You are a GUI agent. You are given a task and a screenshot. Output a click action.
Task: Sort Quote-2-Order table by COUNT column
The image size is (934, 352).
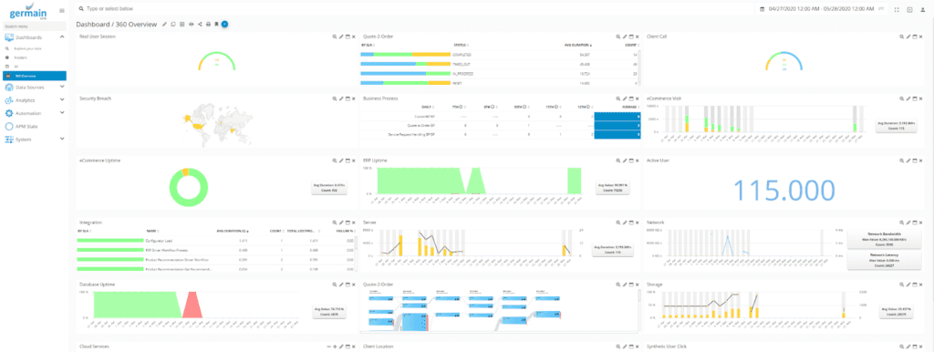pyautogui.click(x=631, y=46)
